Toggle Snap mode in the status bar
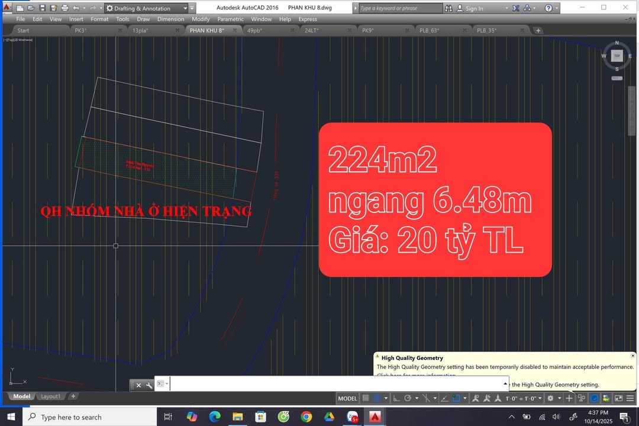 tap(376, 398)
